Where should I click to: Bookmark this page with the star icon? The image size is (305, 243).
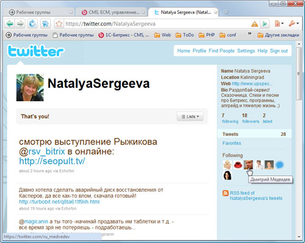point(59,24)
